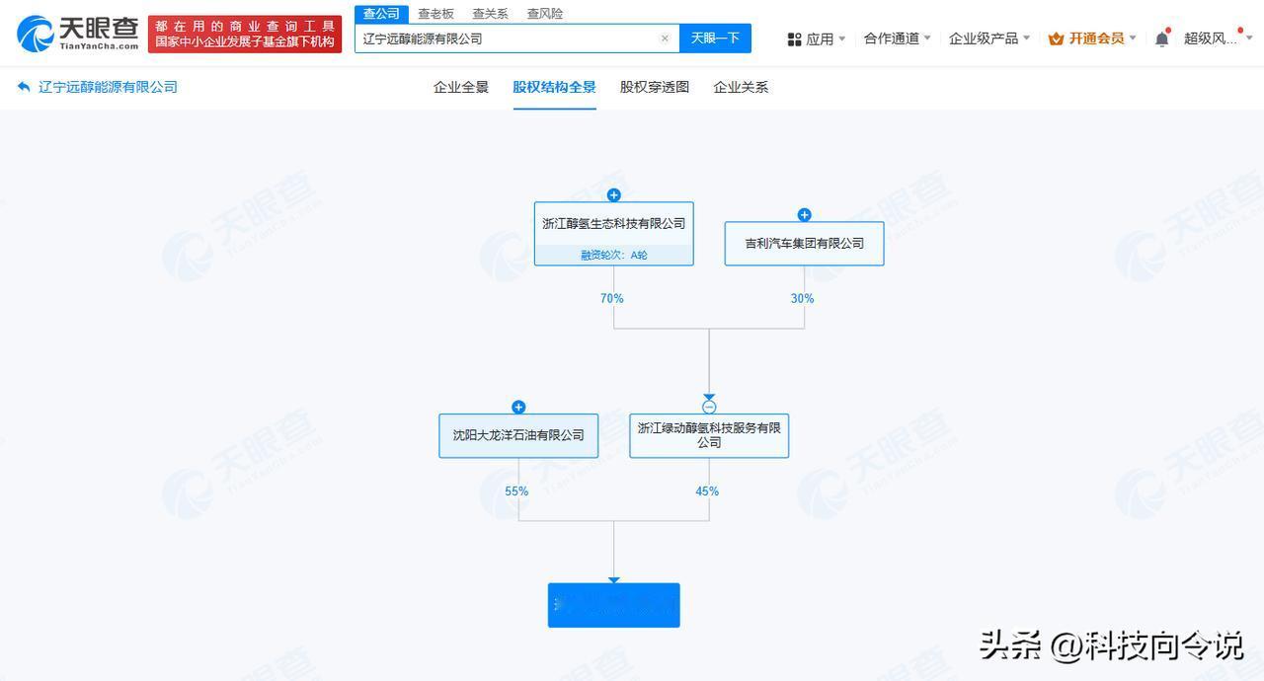Collapse the 浙江绿动醇氢科技服务有限公司 branch
The width and height of the screenshot is (1264, 681).
pyautogui.click(x=709, y=407)
